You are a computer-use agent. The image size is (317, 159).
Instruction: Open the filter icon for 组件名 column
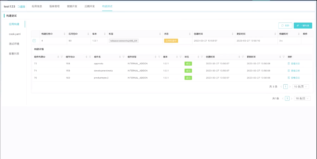click(123, 57)
